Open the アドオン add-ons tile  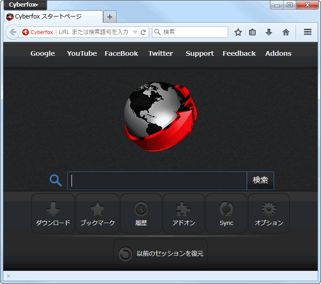[184, 214]
